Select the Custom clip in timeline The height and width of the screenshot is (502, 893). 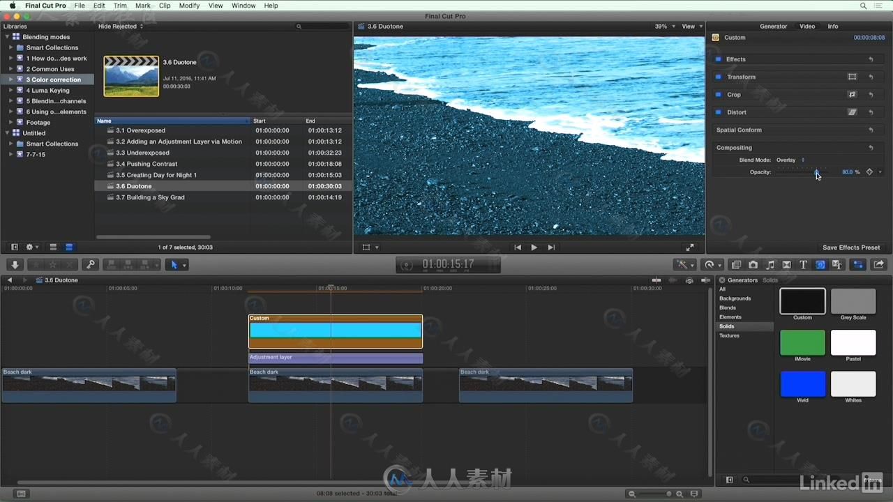click(x=336, y=331)
